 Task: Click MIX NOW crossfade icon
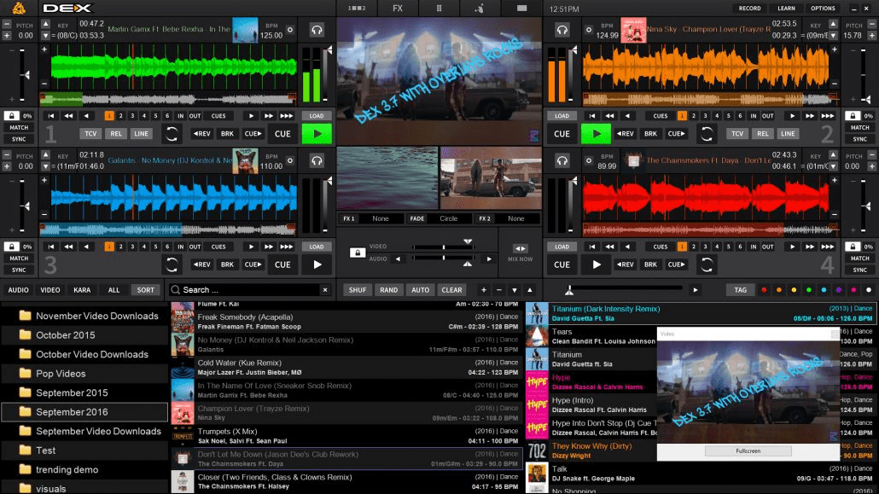pos(520,249)
